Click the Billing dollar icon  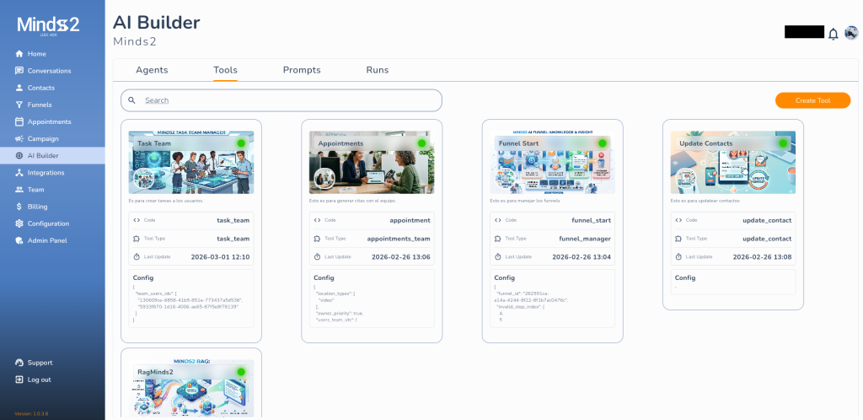(19, 207)
